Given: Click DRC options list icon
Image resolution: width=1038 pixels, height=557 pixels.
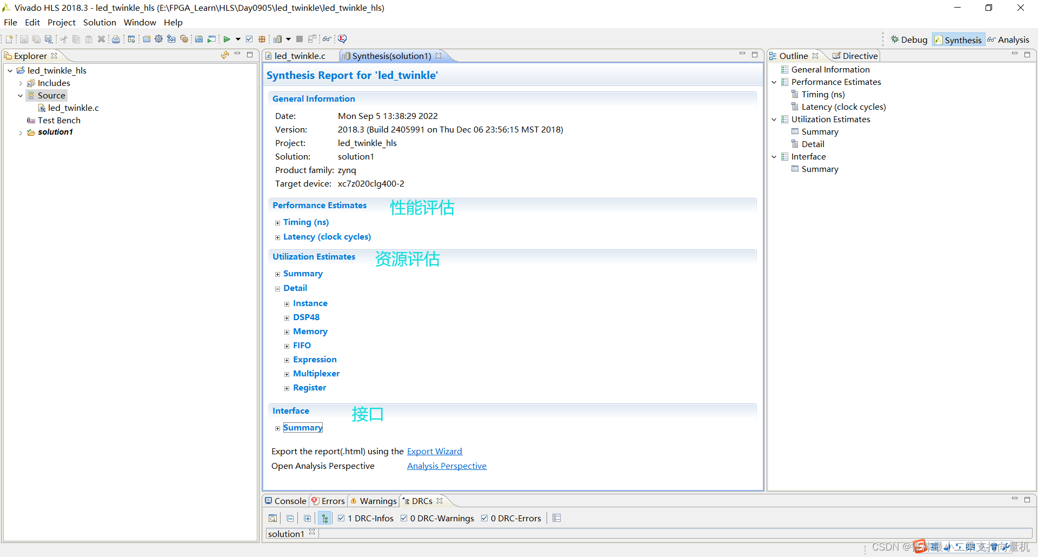Looking at the screenshot, I should [x=556, y=518].
